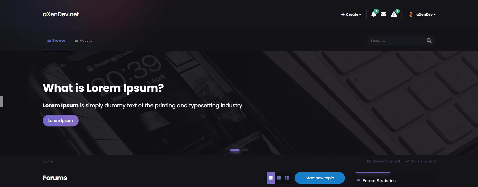The width and height of the screenshot is (478, 187).
Task: Open the Browse navigation menu
Action: [56, 40]
